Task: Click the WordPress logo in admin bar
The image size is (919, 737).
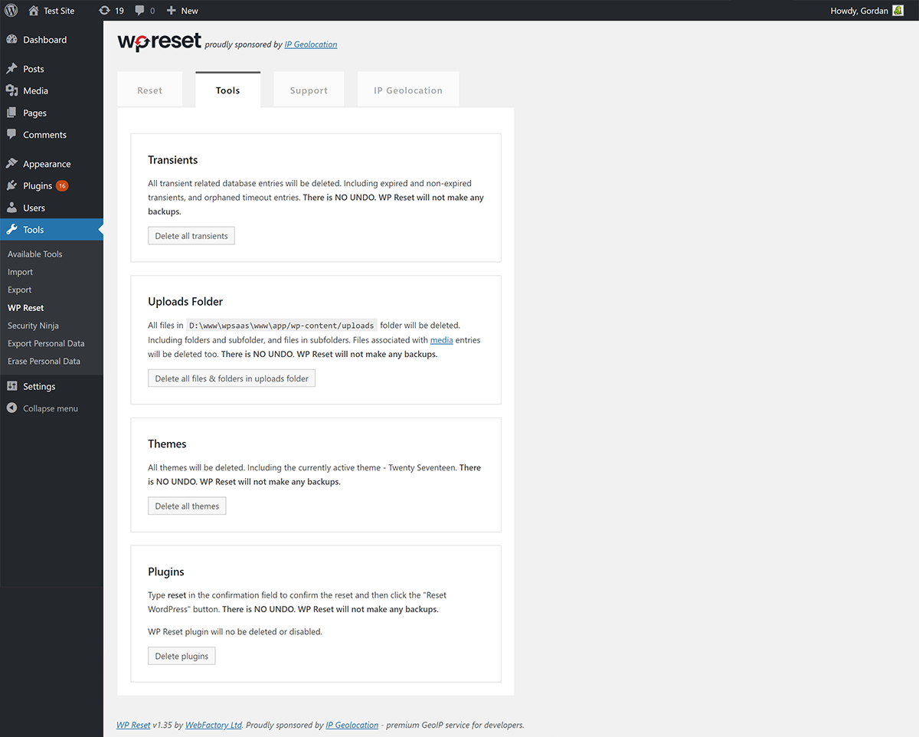Action: 11,11
